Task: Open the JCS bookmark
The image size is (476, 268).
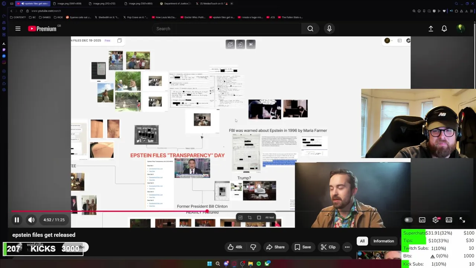Action: [271, 17]
